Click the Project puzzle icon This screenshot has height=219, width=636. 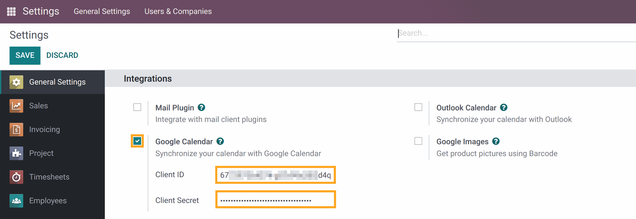click(x=16, y=153)
